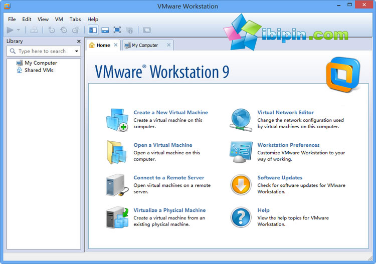376x264 pixels.
Task: Click the Connect to a Remote Server link
Action: pyautogui.click(x=169, y=177)
